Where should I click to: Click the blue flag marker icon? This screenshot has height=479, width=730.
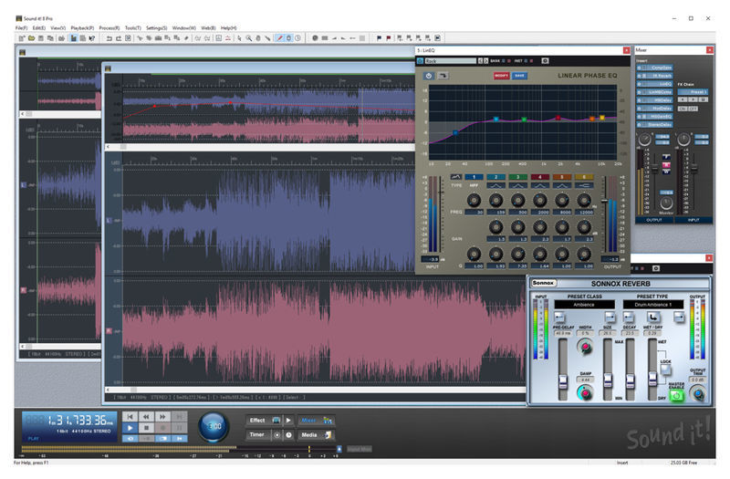point(379,38)
